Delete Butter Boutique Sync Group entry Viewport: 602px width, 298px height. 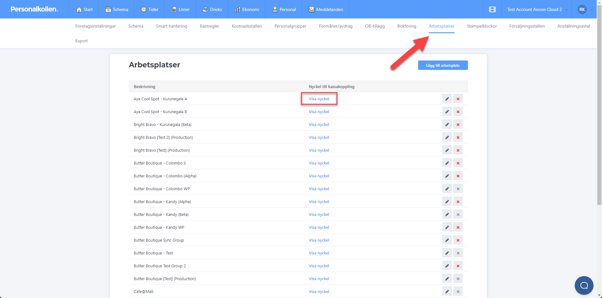click(x=458, y=240)
